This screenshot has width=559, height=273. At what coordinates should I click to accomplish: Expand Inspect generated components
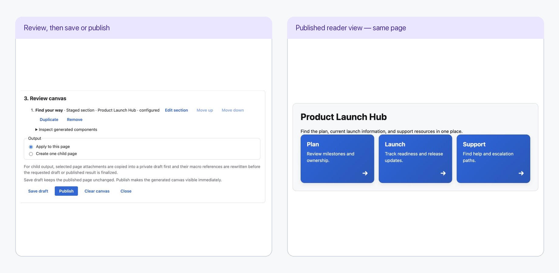pyautogui.click(x=66, y=130)
